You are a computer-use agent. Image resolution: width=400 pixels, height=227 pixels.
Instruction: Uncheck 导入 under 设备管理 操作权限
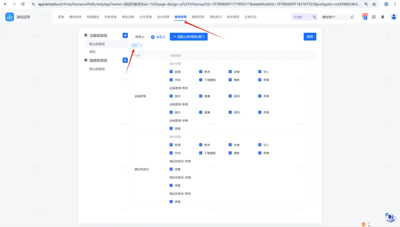pyautogui.click(x=260, y=72)
